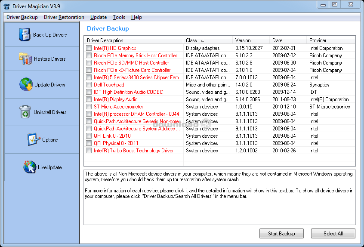Select the Dell Touchpad driver name
364x247 pixels.
109,84
